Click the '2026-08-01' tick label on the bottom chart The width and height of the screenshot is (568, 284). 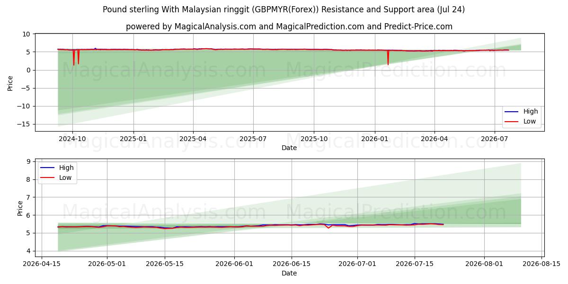[x=484, y=264]
